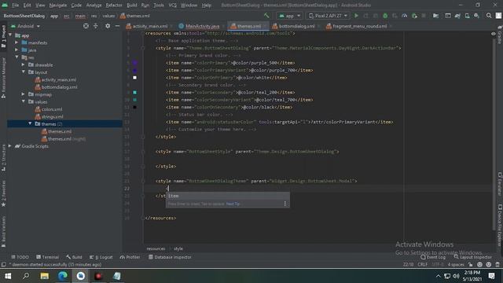
Task: Click the CRLF line separator in the status bar
Action: tap(423, 264)
